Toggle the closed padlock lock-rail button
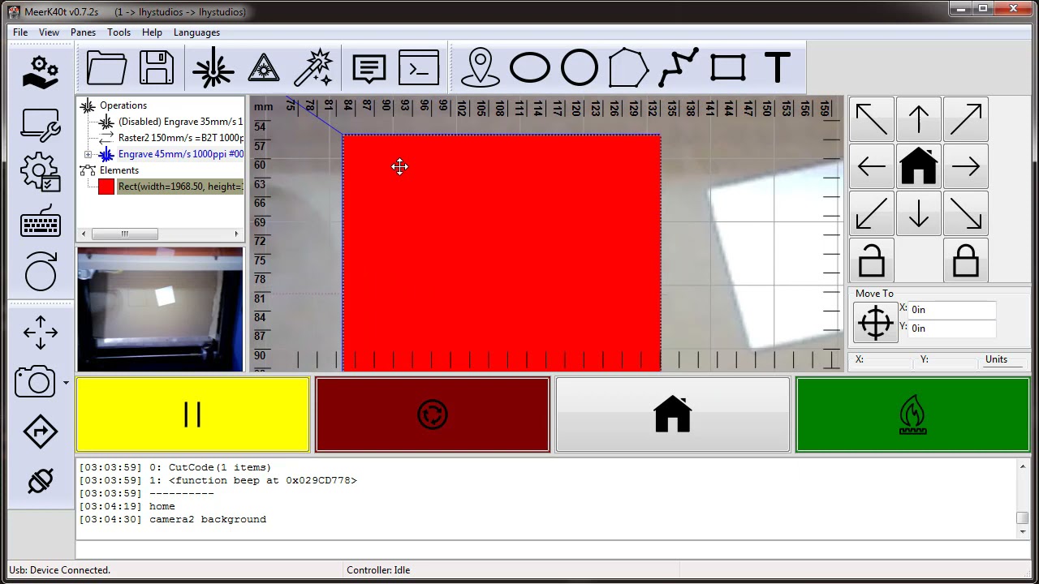Image resolution: width=1039 pixels, height=584 pixels. click(x=966, y=261)
